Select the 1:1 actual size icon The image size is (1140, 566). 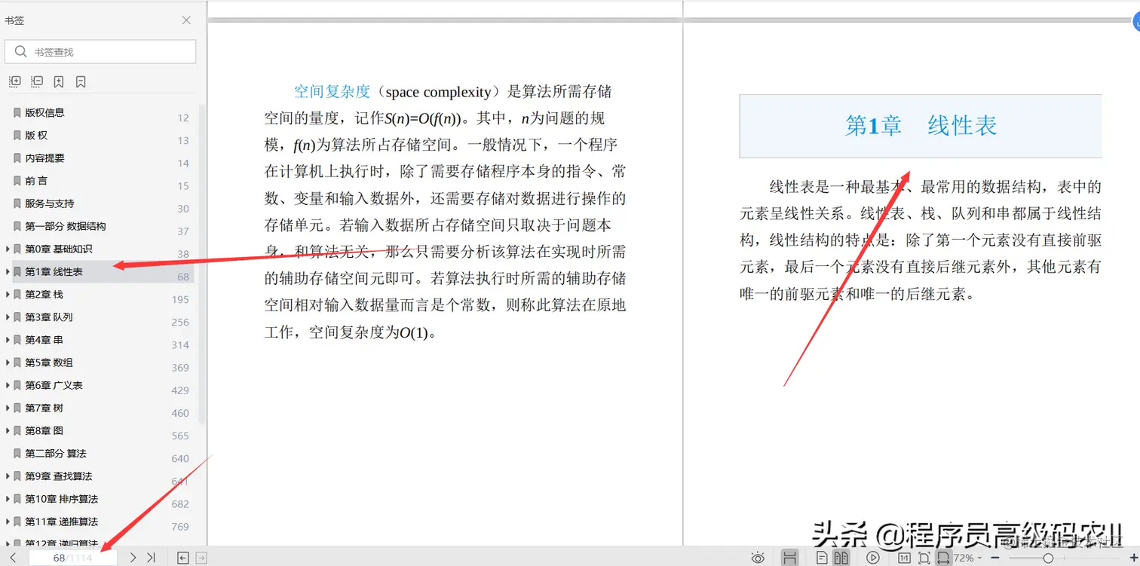[x=904, y=557]
